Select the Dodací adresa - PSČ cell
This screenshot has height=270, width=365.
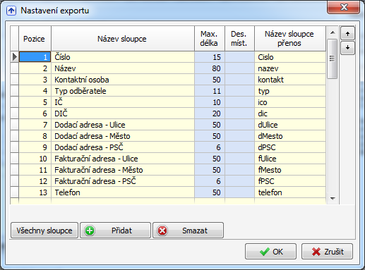point(123,147)
